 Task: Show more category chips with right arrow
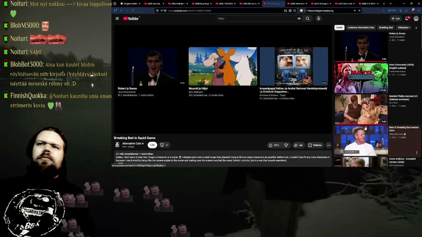click(416, 28)
